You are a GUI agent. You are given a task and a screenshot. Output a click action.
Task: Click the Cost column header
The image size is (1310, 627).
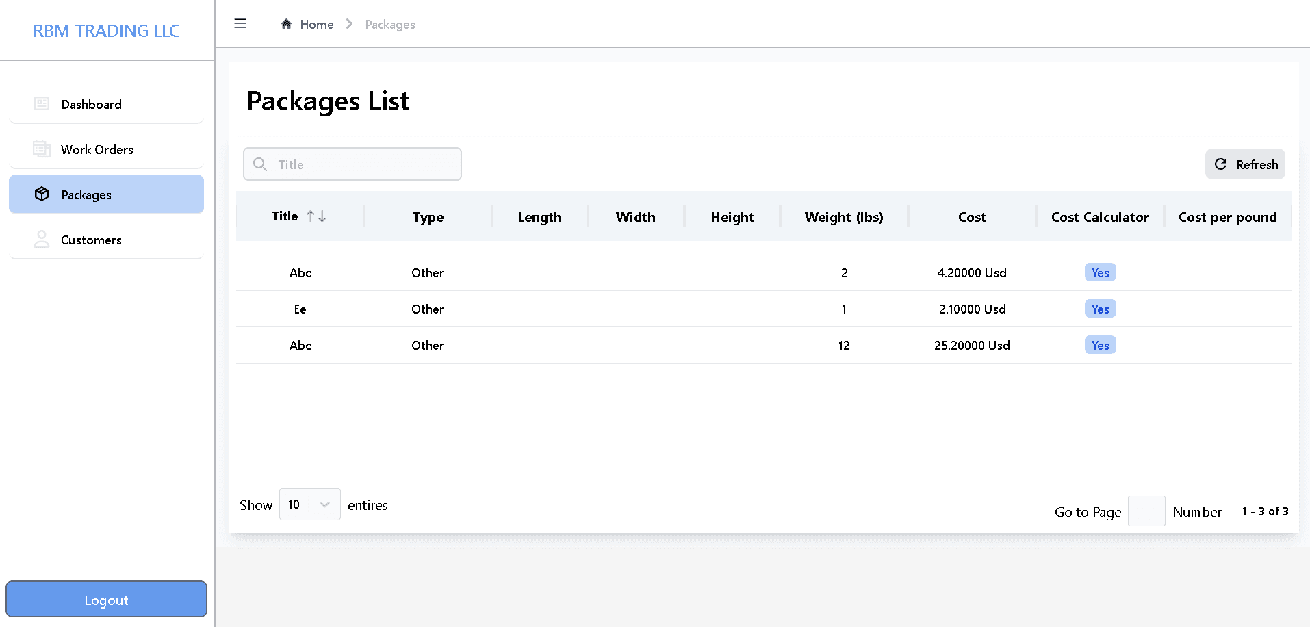click(972, 217)
